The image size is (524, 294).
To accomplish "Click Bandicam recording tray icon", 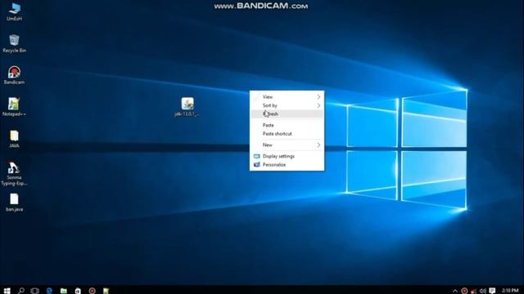I will pos(464,291).
